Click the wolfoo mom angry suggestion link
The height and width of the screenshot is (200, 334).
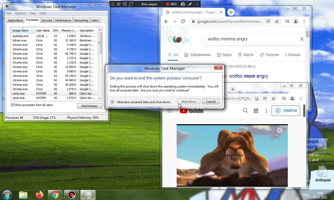(x=248, y=76)
